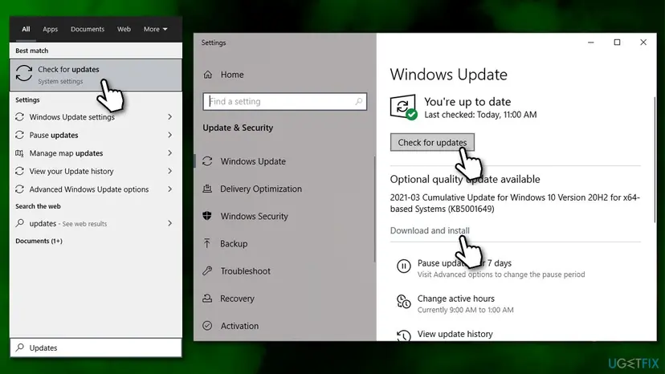This screenshot has height=374, width=665.
Task: Click the pause circle icon for pausing updates
Action: [403, 266]
